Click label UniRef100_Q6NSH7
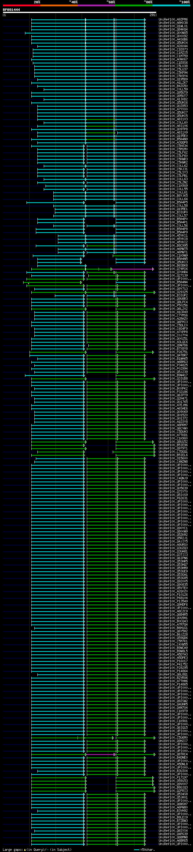193x852 pixels. (x=173, y=804)
